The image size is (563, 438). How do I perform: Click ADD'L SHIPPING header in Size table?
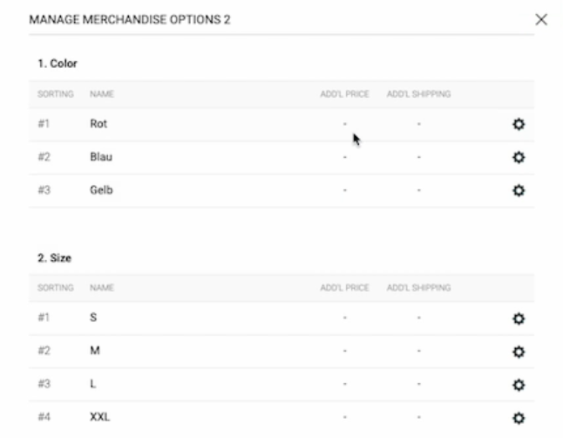(x=418, y=287)
